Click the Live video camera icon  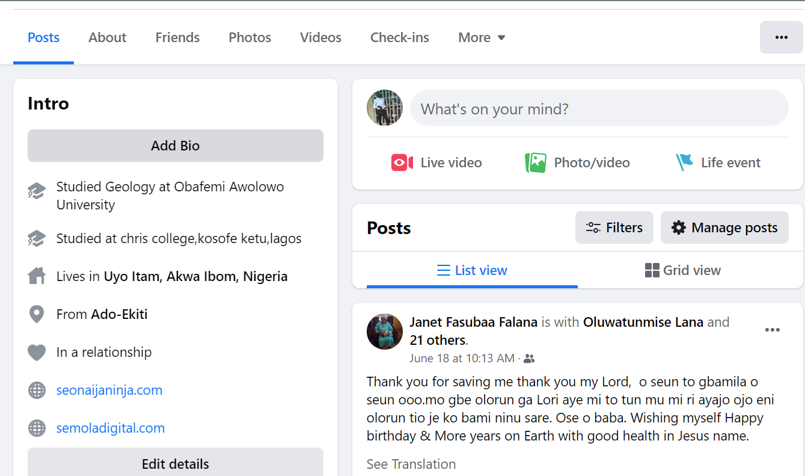pyautogui.click(x=402, y=162)
